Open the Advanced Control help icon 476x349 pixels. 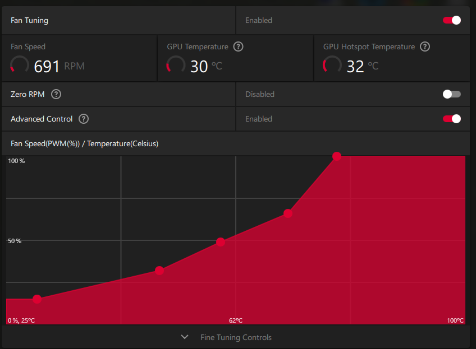tap(84, 119)
